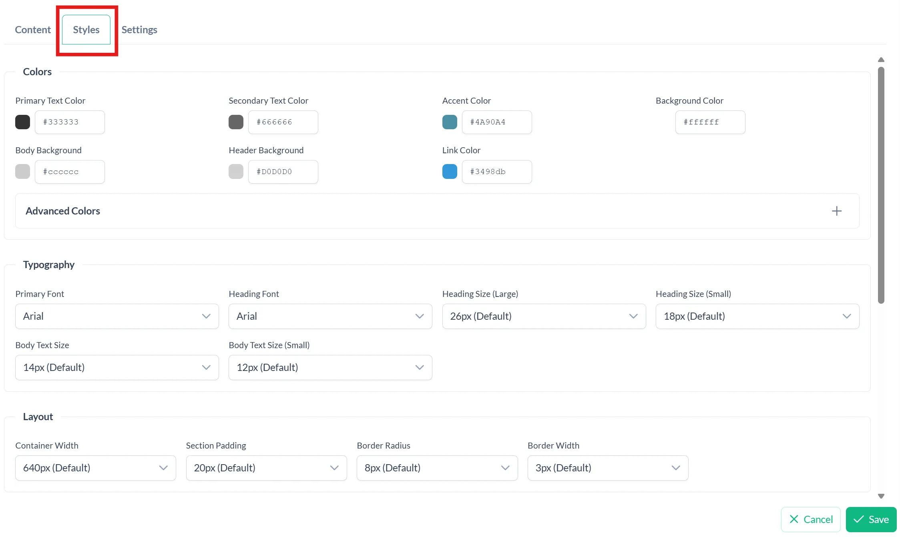Focus the Accent Color hex input
This screenshot has width=900, height=537.
[x=497, y=122]
